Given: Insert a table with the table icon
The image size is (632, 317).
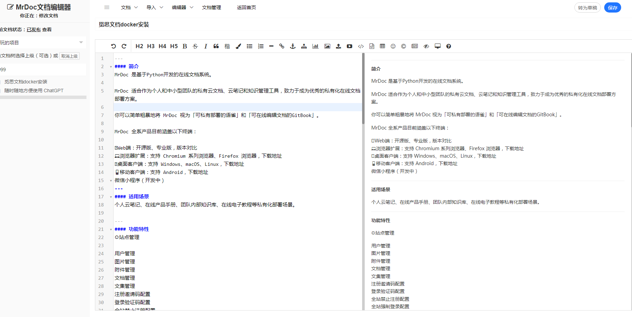Looking at the screenshot, I should pos(382,46).
